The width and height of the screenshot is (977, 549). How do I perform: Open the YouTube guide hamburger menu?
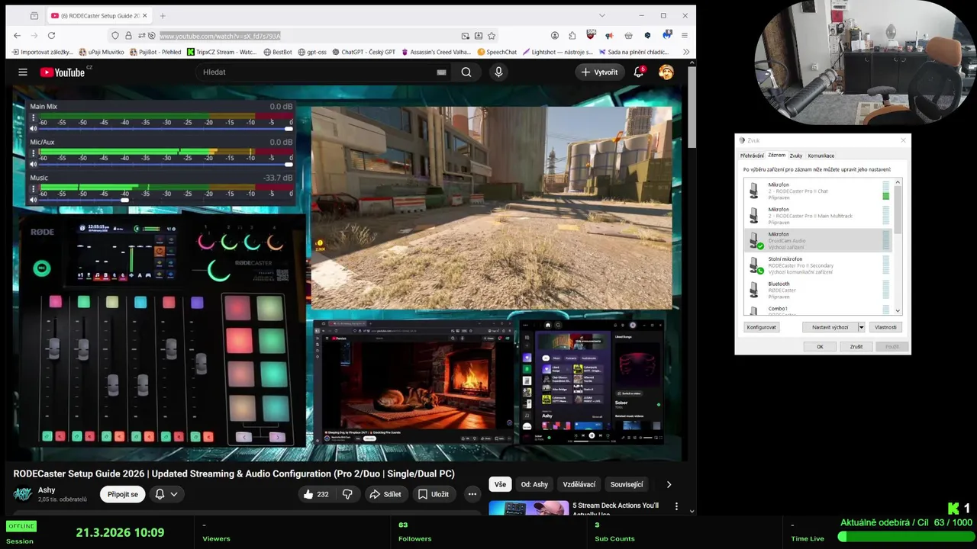click(x=23, y=72)
